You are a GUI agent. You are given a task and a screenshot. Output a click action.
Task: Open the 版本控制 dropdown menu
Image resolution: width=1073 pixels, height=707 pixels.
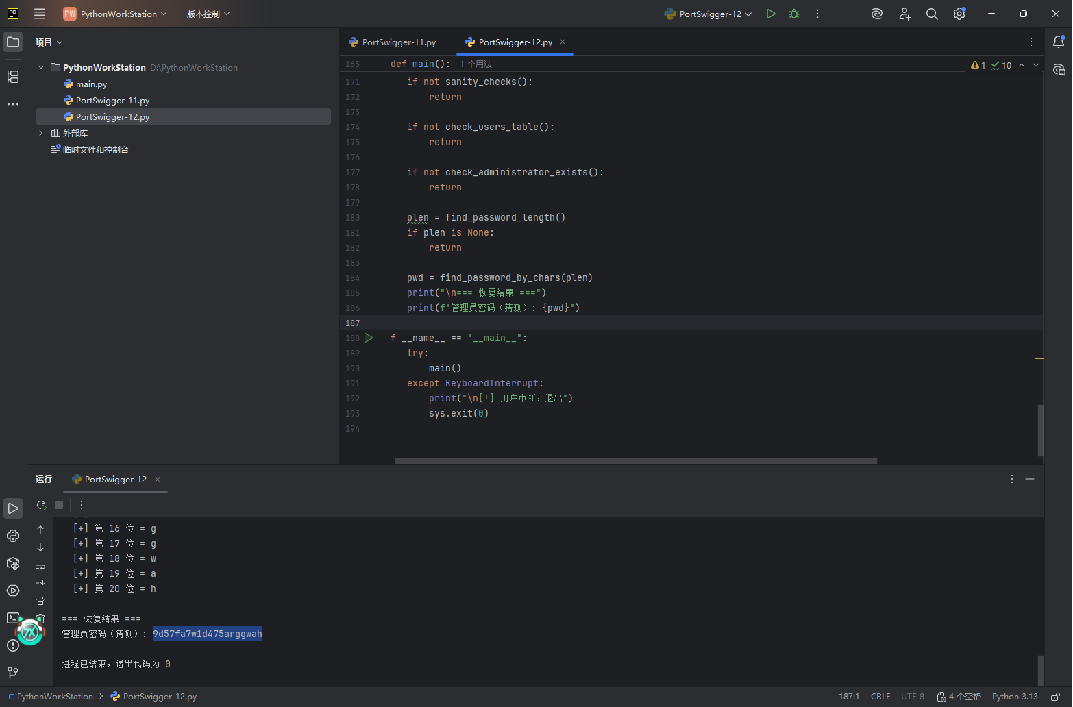click(x=208, y=14)
